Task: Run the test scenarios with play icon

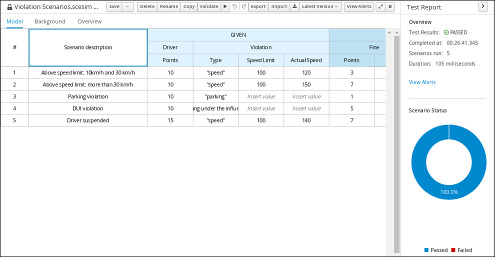Action: 225,7
